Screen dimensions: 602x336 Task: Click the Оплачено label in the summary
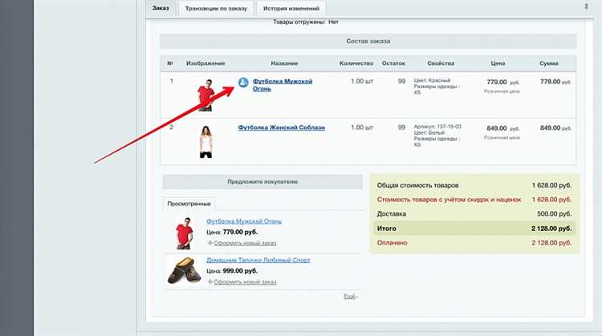(392, 243)
